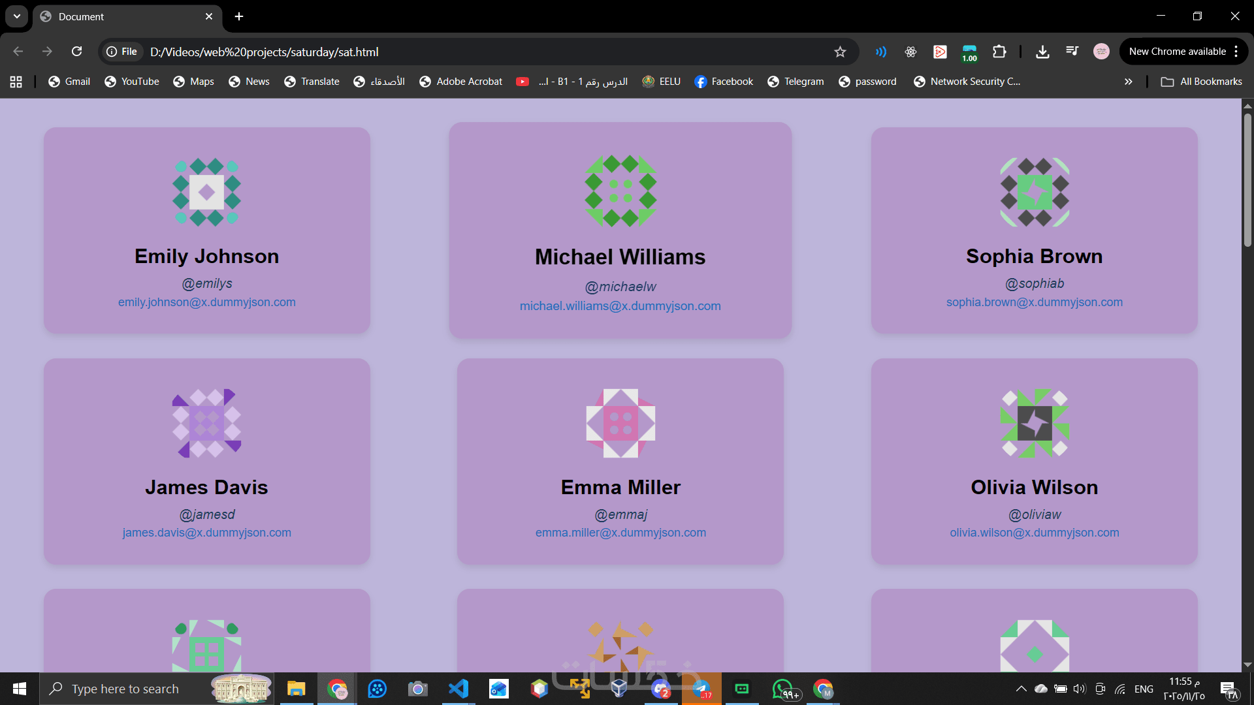
Task: Click the bookmark star icon
Action: 840,52
